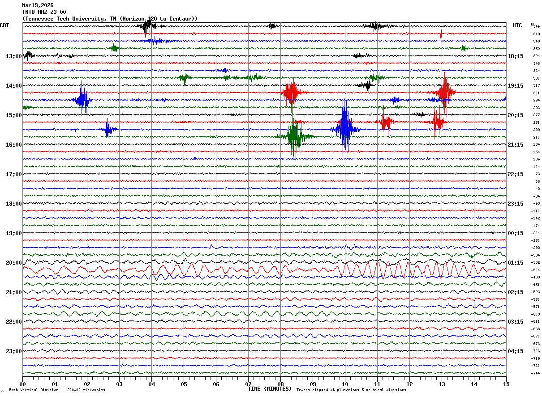The height and width of the screenshot is (396, 542).
Task: Click the 15 minute tick on the time axis
Action: [x=506, y=384]
